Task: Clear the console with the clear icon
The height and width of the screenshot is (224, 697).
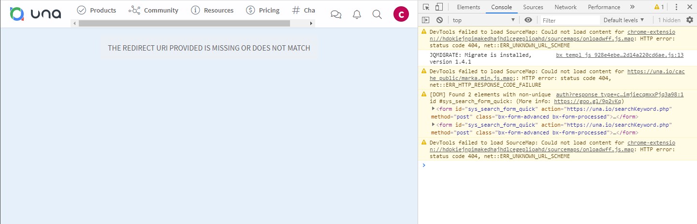Action: point(439,20)
